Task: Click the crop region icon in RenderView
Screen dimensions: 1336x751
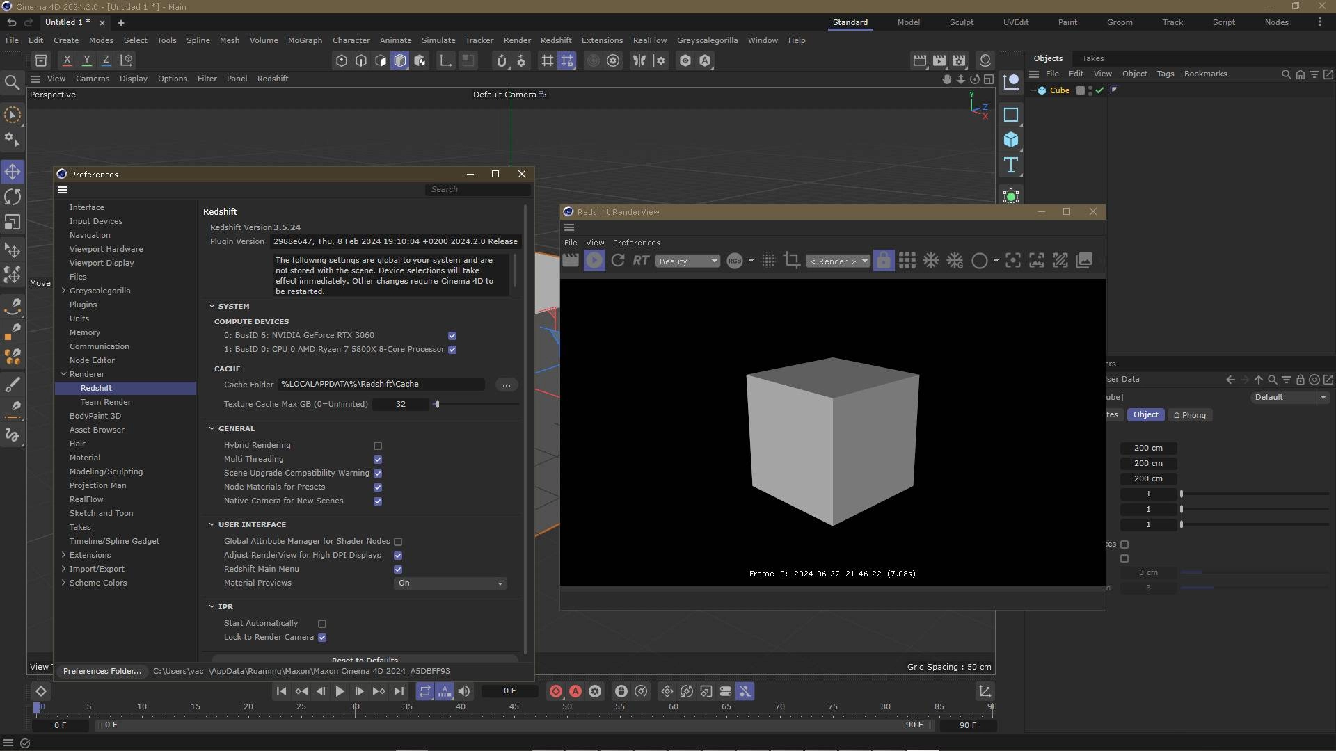Action: [x=791, y=261]
